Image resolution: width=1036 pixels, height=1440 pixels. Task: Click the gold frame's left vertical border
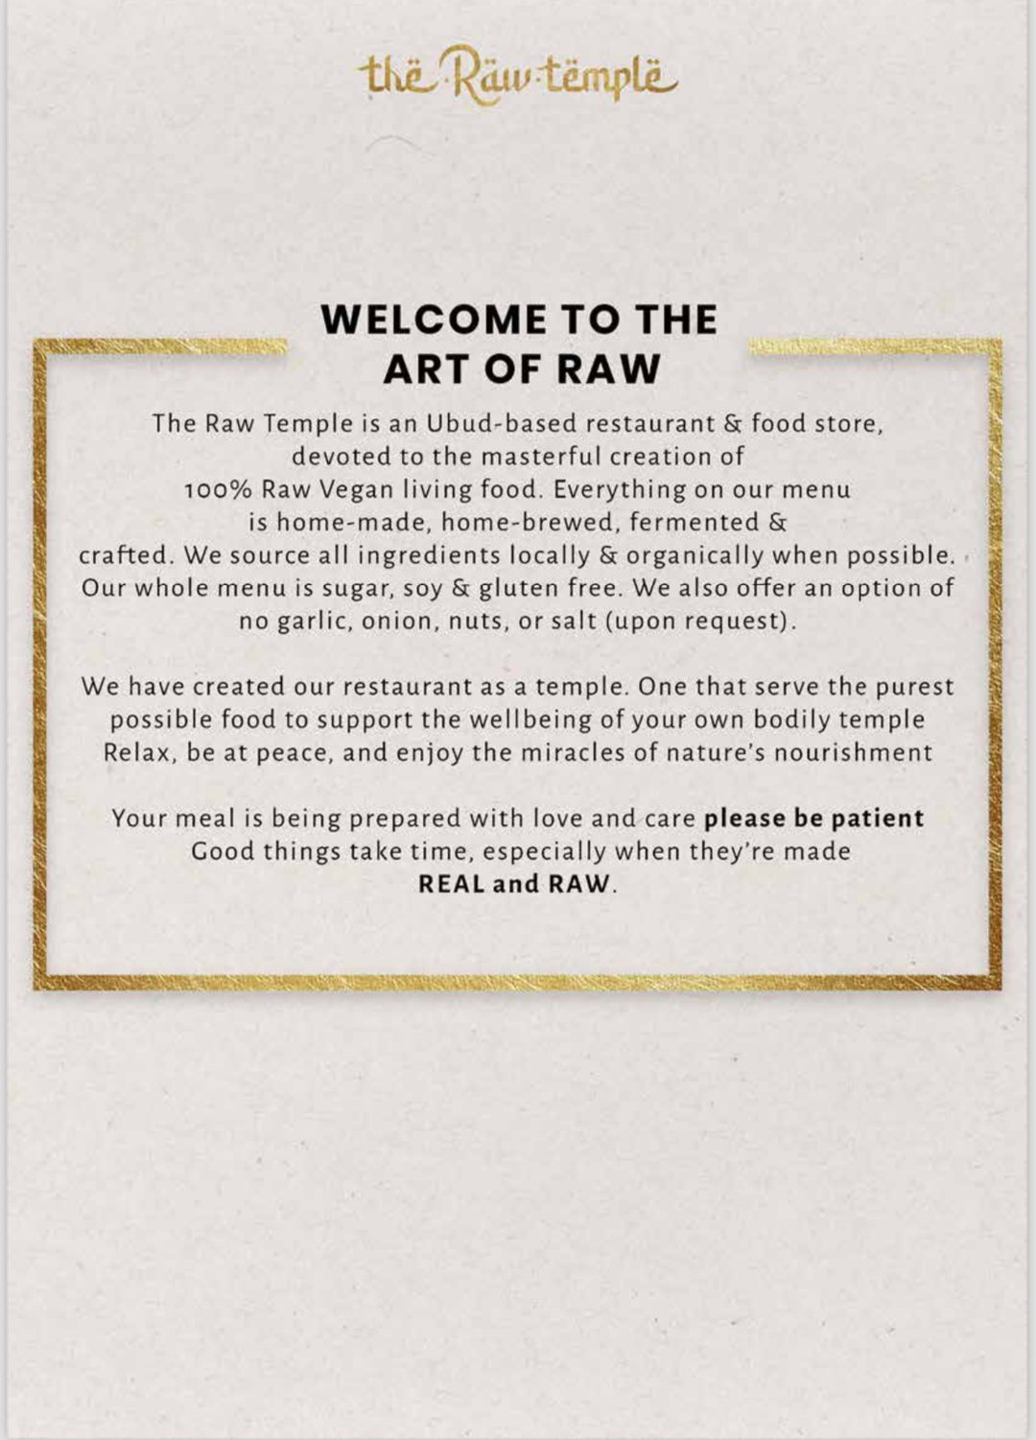tap(41, 662)
